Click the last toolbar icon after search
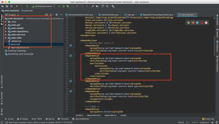This screenshot has width=219, height=124. (x=113, y=6)
